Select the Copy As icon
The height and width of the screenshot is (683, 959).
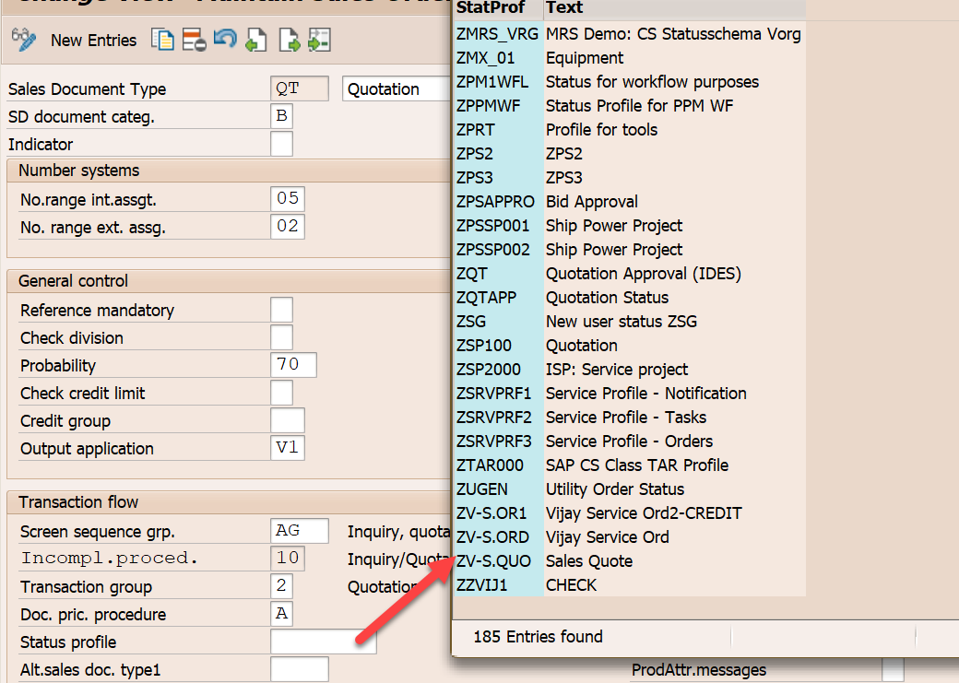click(x=163, y=40)
